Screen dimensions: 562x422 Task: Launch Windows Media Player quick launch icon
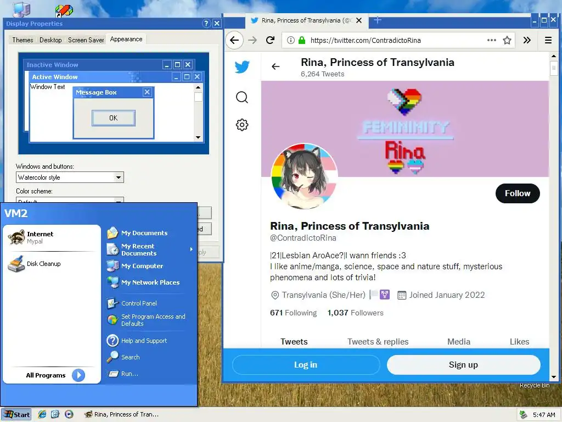click(x=69, y=414)
